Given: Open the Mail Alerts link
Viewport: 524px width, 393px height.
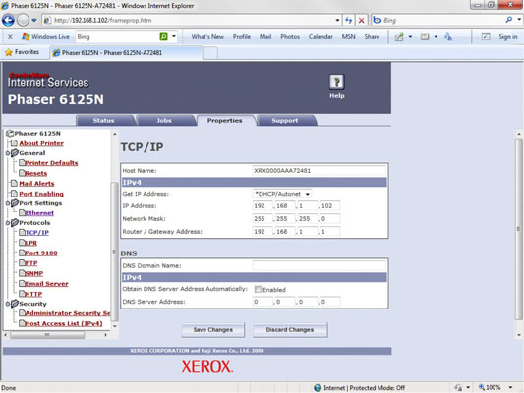Looking at the screenshot, I should point(36,184).
